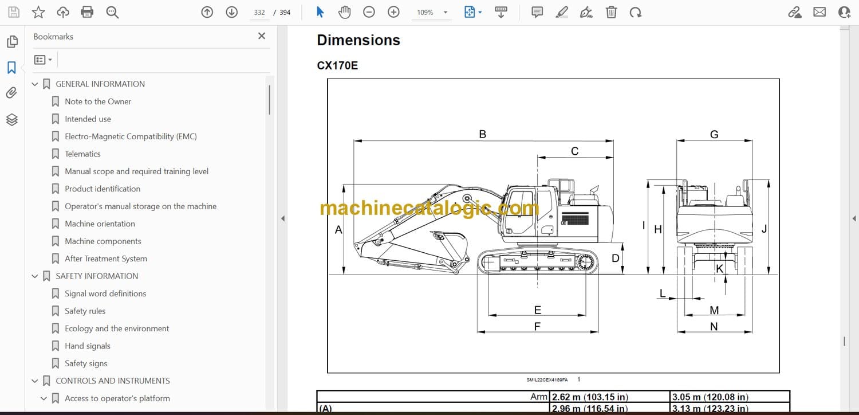
Task: Open the Attachments paperclip panel
Action: point(11,93)
